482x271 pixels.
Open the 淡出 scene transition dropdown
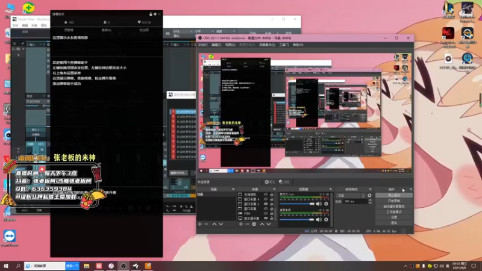[351, 195]
